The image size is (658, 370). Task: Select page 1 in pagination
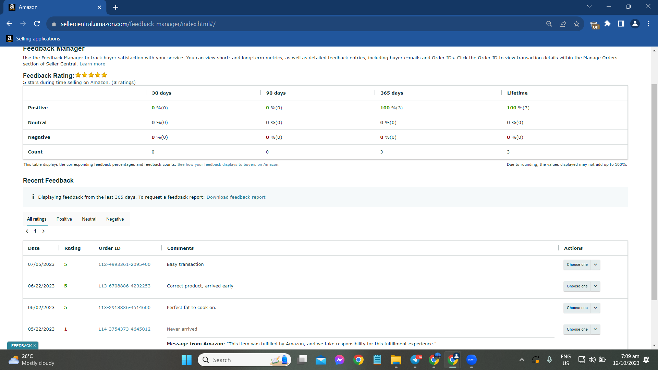(35, 231)
